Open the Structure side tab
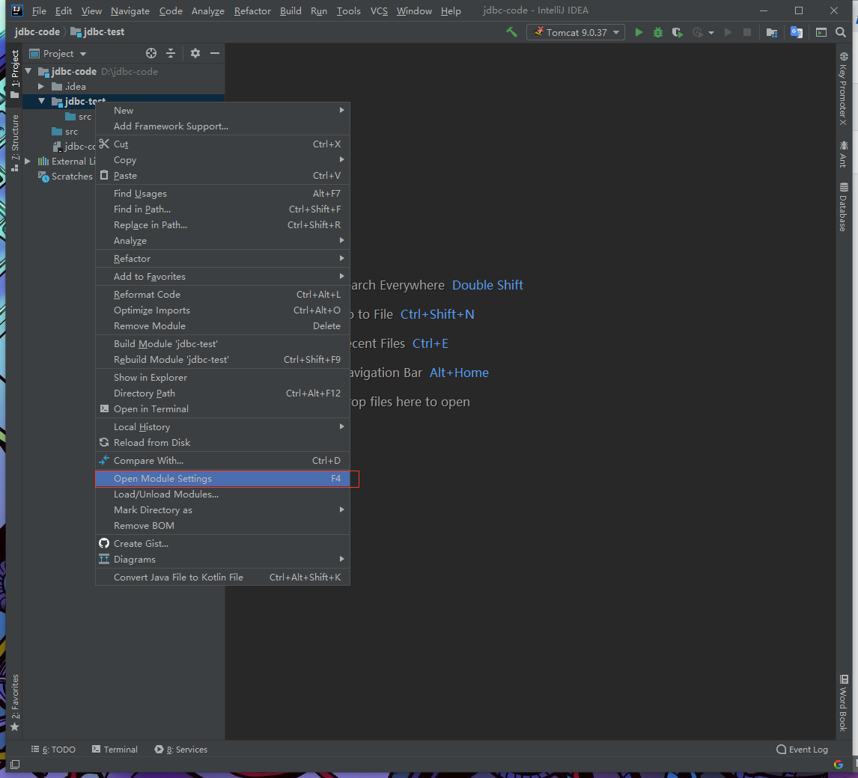Image resolution: width=858 pixels, height=778 pixels. (15, 143)
